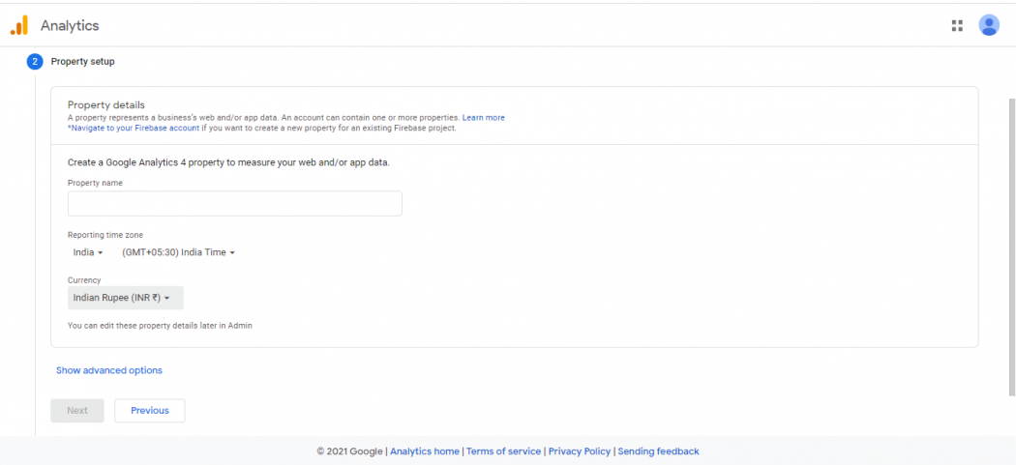Click the Currency label text
This screenshot has height=465, width=1016.
point(84,280)
